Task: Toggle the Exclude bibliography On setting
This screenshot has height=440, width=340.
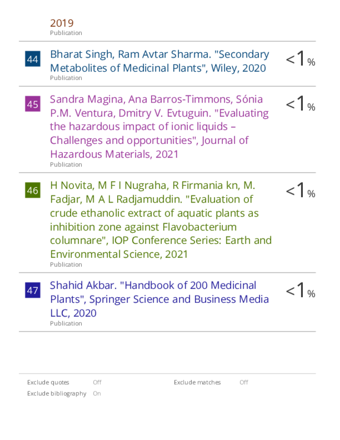Action: tap(97, 393)
